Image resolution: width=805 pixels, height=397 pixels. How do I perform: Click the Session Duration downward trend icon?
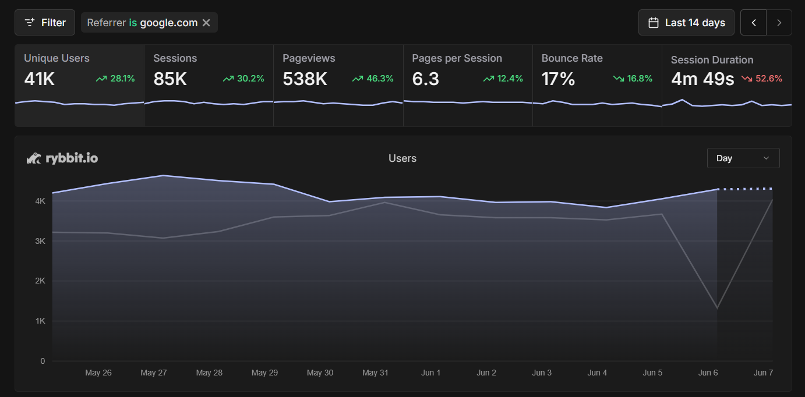[x=747, y=79]
